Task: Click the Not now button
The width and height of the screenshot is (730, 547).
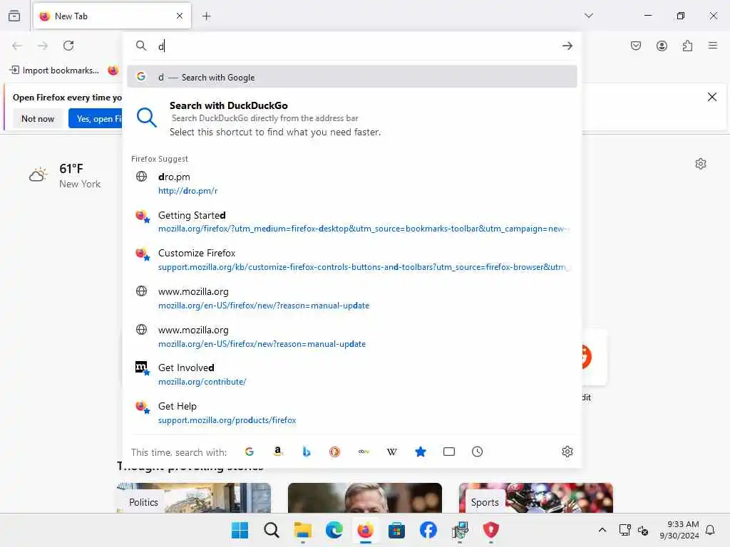Action: (x=38, y=119)
